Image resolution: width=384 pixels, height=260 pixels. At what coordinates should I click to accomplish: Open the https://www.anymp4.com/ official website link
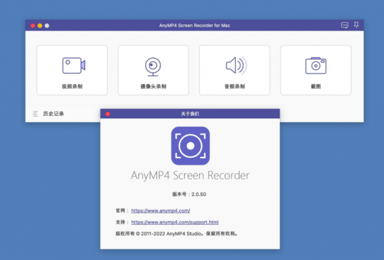(x=161, y=211)
